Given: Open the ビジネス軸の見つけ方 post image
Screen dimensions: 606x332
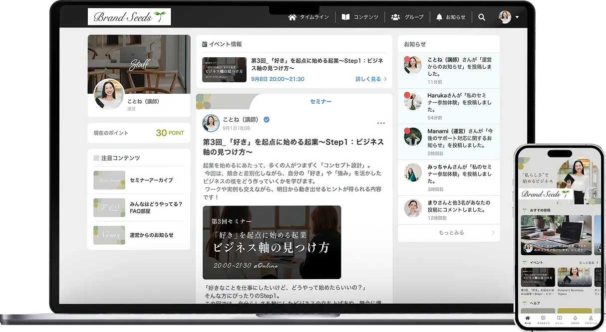Looking at the screenshot, I should (x=272, y=242).
